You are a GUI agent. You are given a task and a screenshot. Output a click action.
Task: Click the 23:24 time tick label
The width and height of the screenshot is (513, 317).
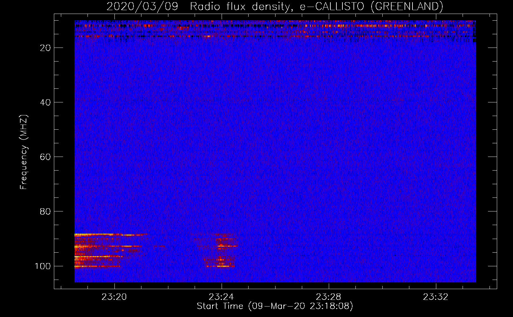pos(221,297)
